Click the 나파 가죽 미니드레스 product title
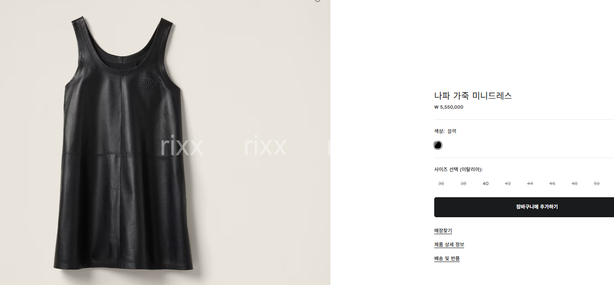The image size is (614, 285). 473,96
